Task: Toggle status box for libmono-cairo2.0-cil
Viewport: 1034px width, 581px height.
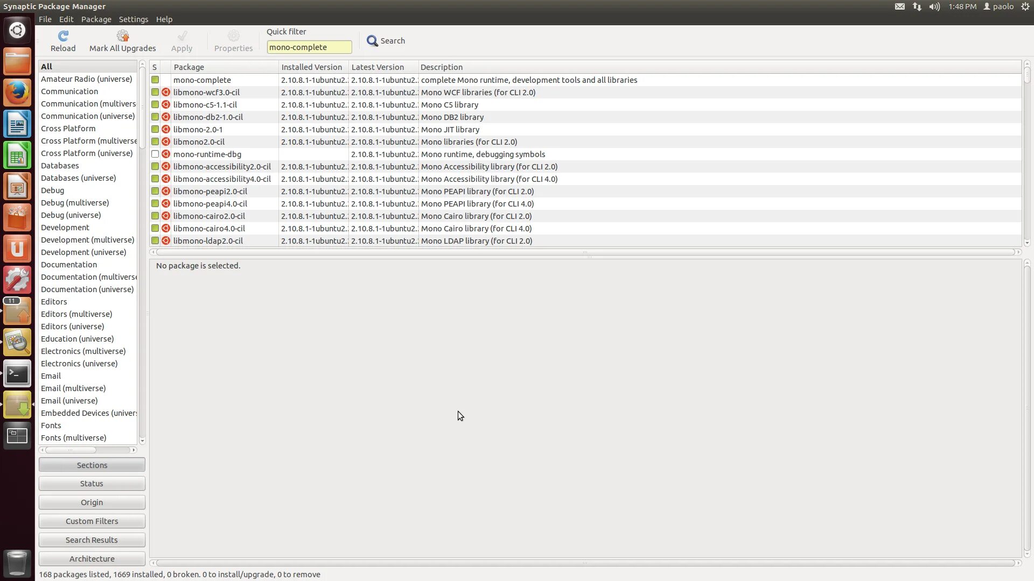Action: pyautogui.click(x=155, y=216)
